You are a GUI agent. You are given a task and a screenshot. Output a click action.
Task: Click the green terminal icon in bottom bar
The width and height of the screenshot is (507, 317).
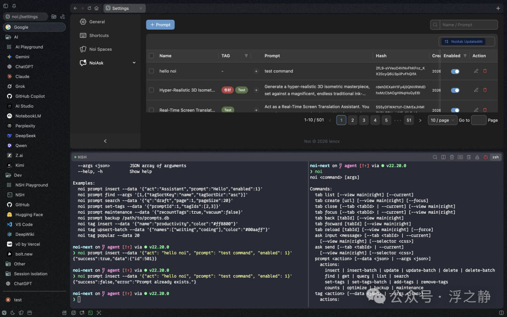(91, 313)
